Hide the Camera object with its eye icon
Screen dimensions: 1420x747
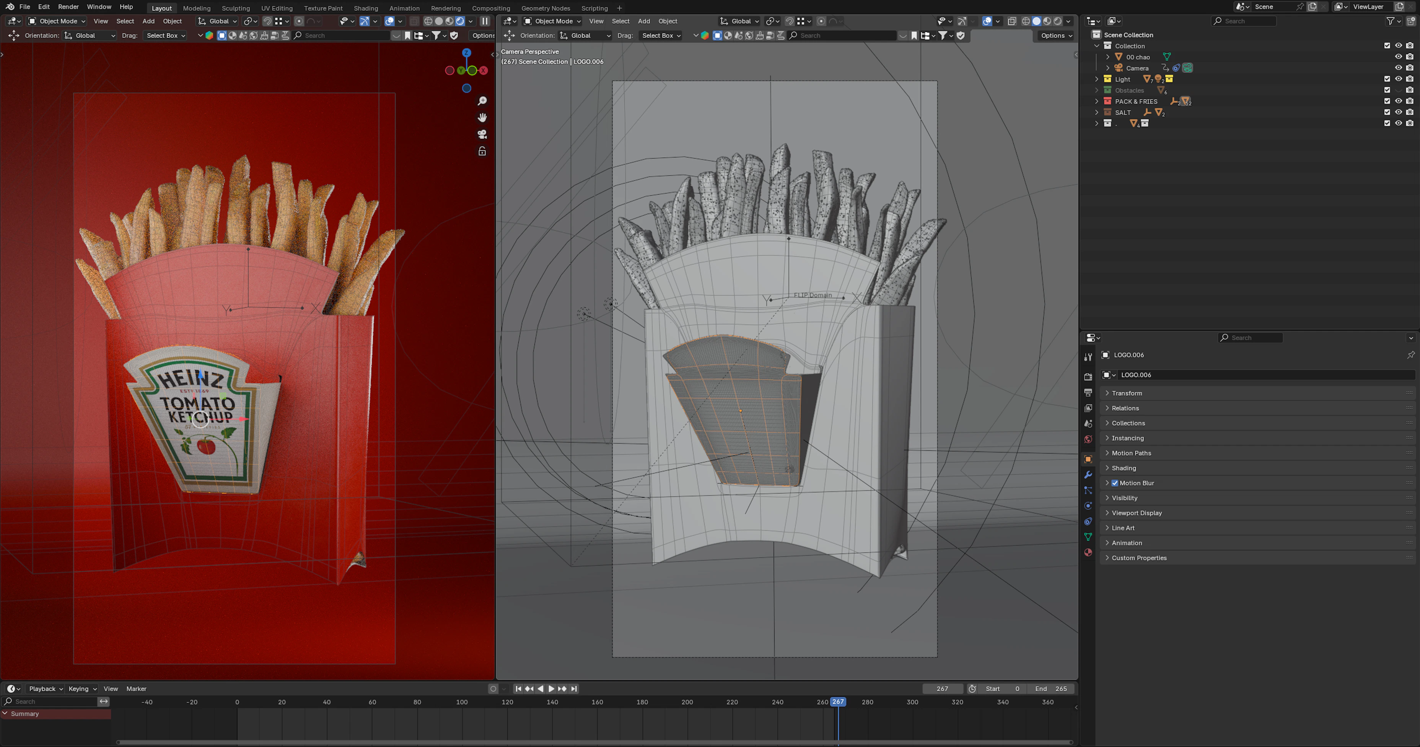pyautogui.click(x=1398, y=68)
